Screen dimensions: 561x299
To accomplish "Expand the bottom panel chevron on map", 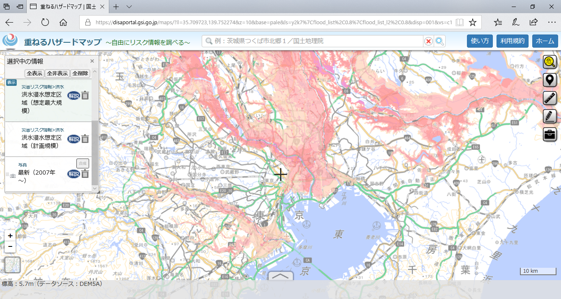I will point(280,276).
